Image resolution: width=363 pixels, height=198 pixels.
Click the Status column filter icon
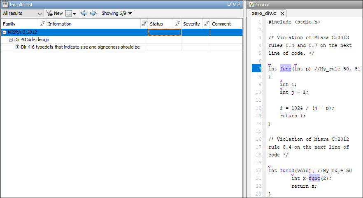tap(177, 24)
